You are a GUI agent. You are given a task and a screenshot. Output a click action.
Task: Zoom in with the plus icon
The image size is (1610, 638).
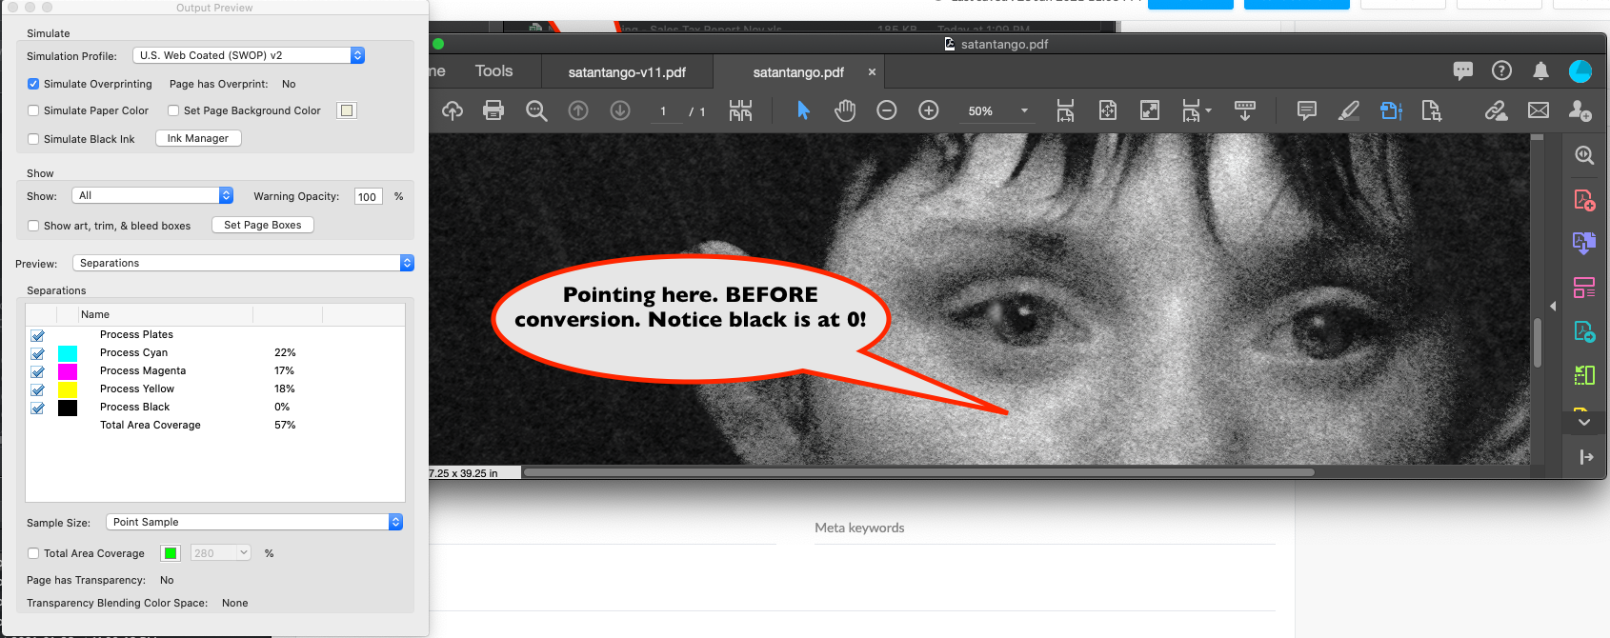929,110
